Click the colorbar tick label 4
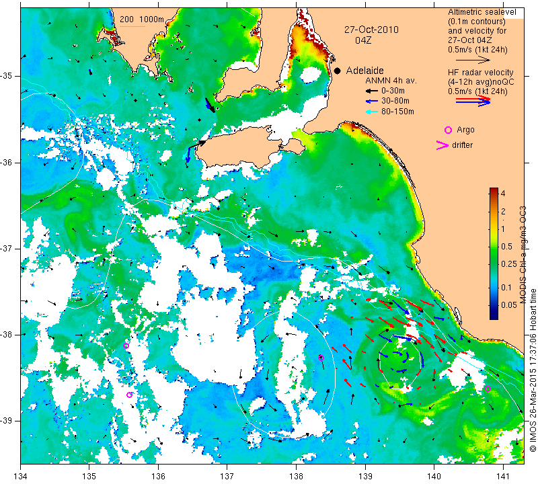Viewport: 538px width, 484px height. (503, 194)
